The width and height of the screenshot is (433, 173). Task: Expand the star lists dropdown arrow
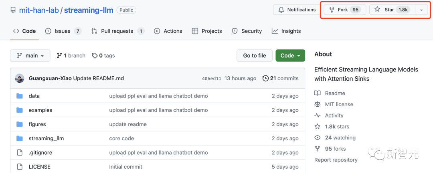tap(421, 10)
